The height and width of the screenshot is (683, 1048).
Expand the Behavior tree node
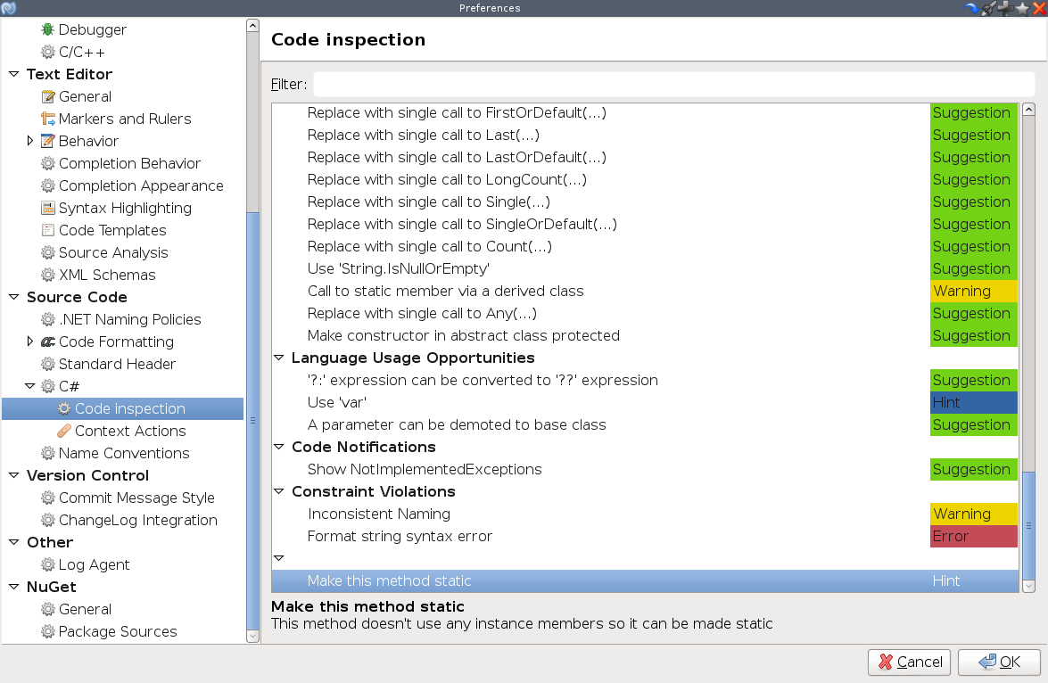click(30, 141)
